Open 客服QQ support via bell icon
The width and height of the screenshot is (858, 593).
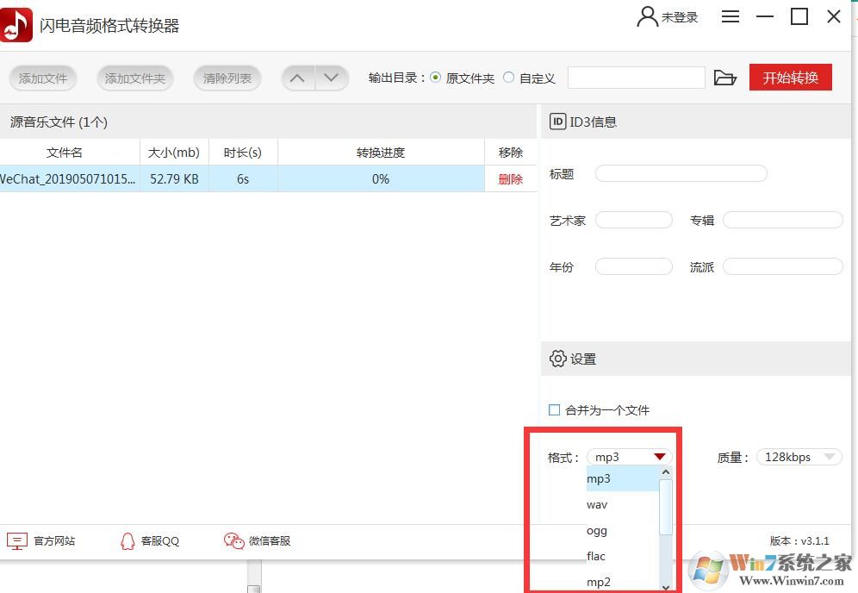click(129, 541)
